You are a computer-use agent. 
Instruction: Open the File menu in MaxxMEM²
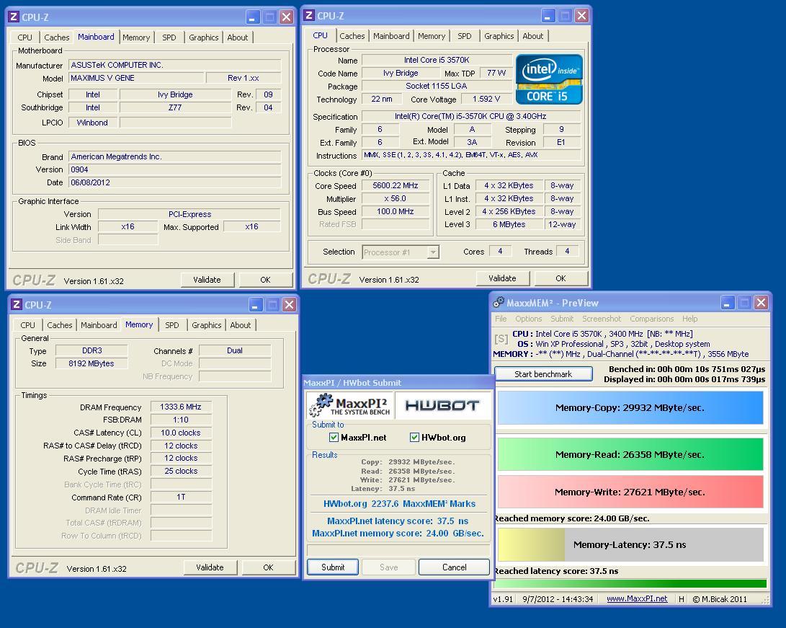501,319
